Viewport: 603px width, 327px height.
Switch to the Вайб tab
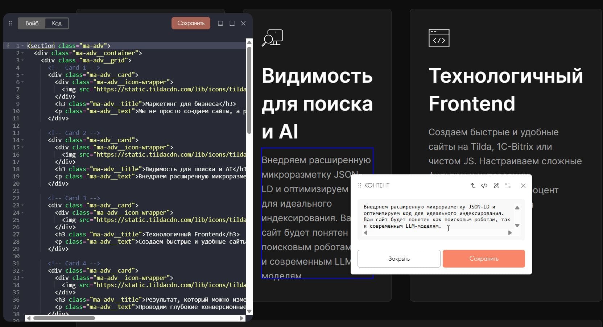point(32,23)
